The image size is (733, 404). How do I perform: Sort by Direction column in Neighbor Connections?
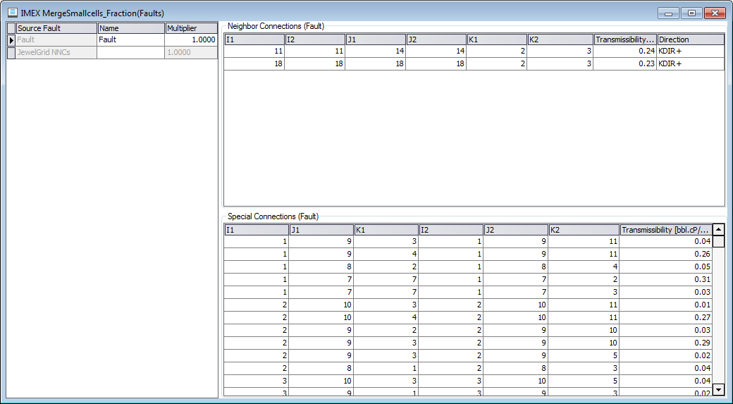(690, 39)
